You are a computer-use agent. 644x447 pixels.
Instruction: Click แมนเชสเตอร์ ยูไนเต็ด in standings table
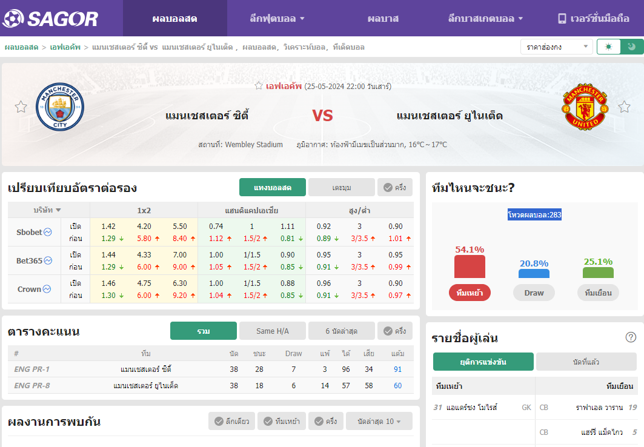click(x=146, y=385)
